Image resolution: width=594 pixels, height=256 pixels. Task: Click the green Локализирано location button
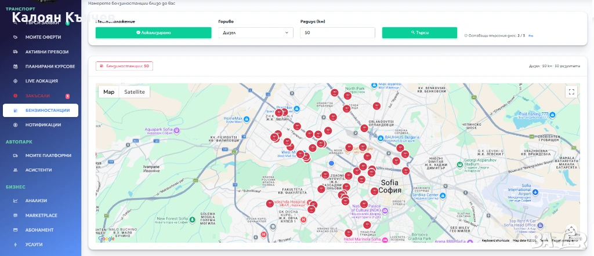[x=153, y=33]
